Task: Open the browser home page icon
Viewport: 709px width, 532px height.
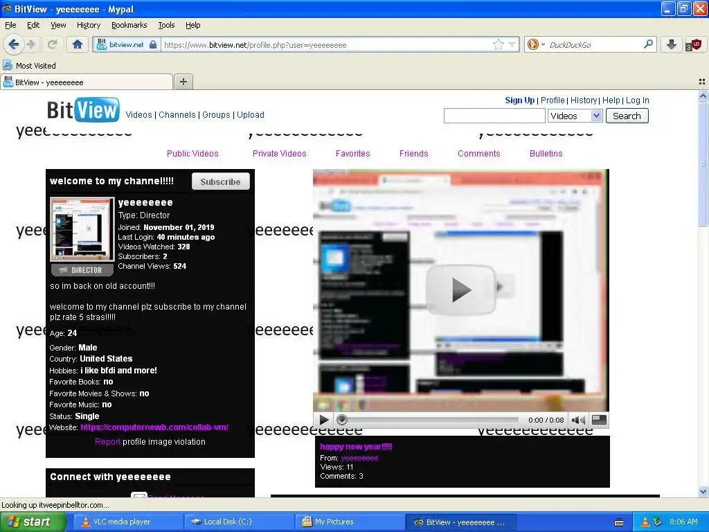Action: tap(78, 44)
